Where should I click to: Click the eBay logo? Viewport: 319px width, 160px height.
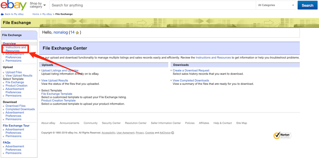click(x=14, y=6)
